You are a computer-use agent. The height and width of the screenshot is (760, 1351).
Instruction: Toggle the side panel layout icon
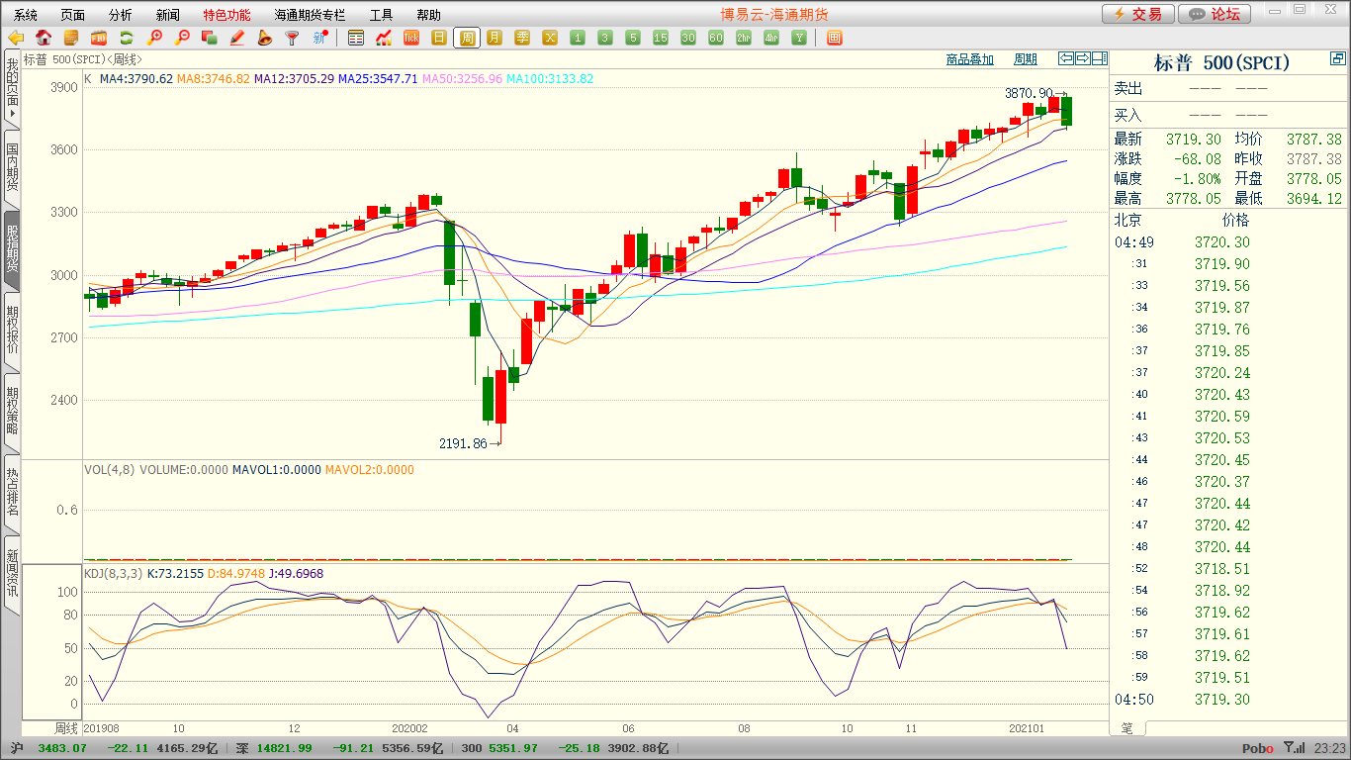(1099, 58)
